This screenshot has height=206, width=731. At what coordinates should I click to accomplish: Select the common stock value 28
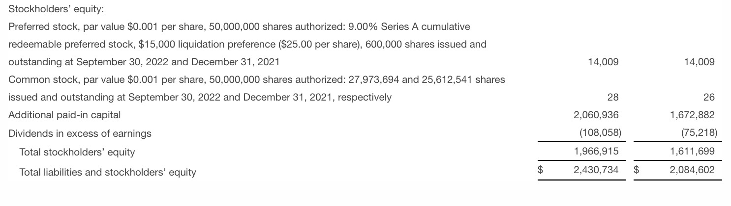pyautogui.click(x=613, y=97)
